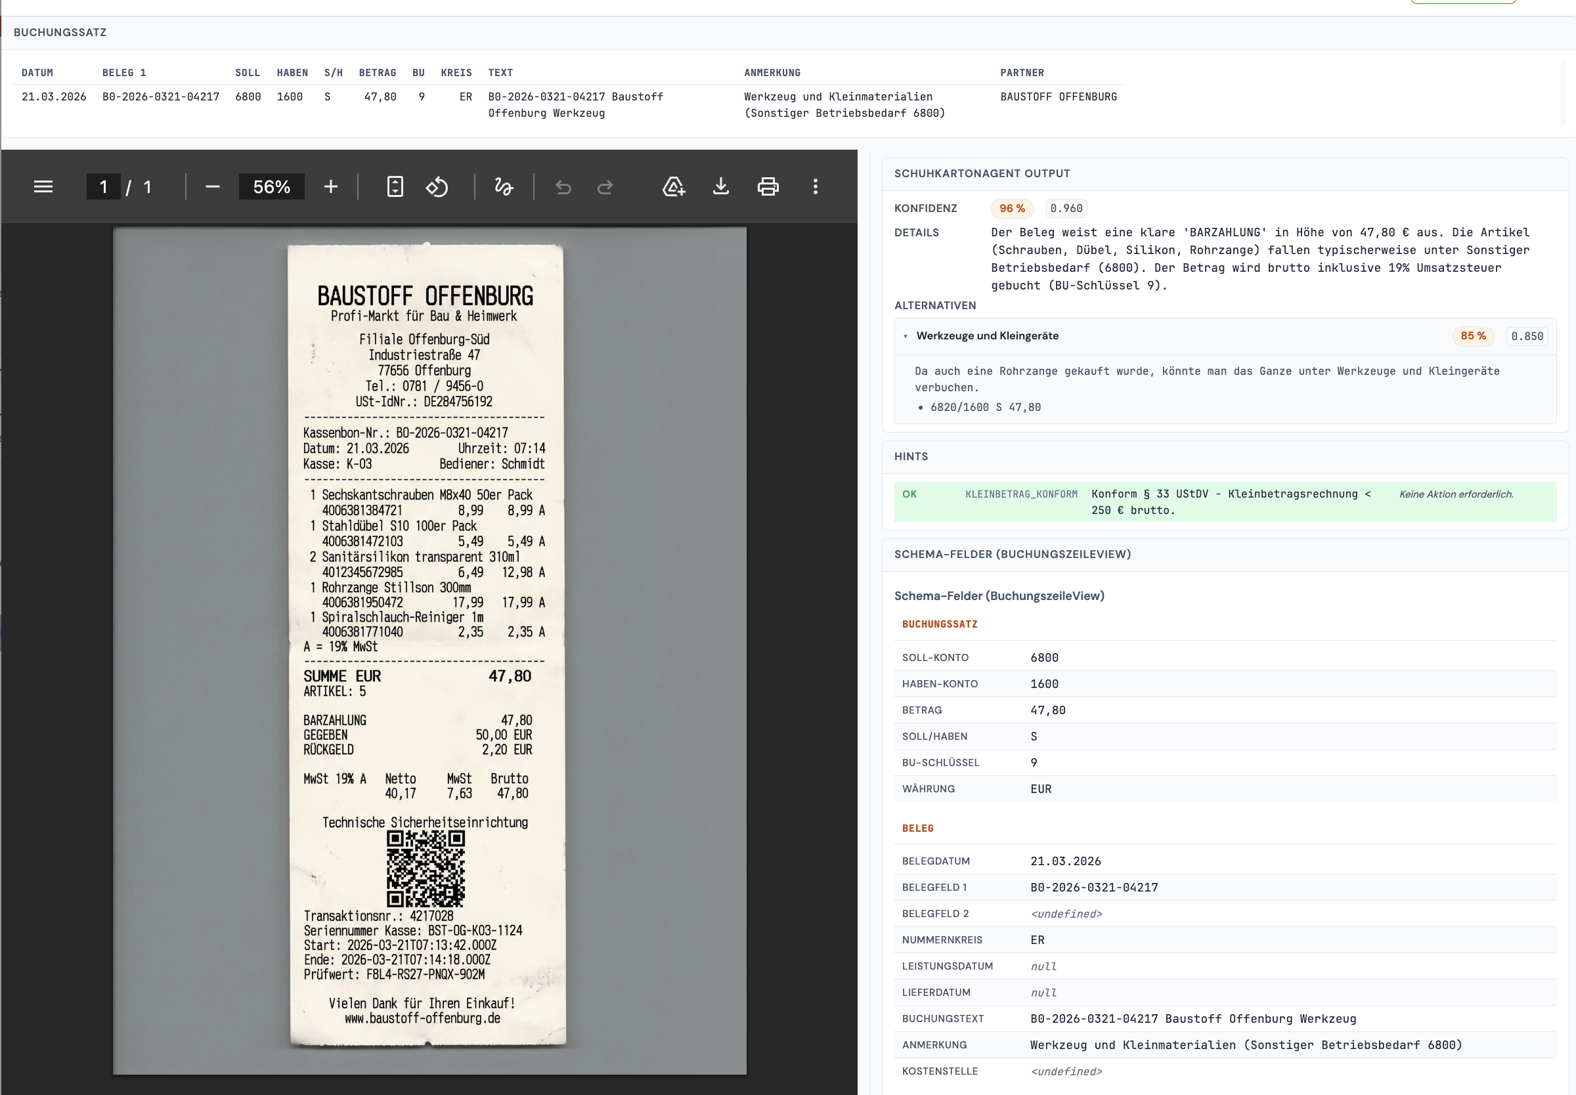
Task: Redo the annotation
Action: 605,186
